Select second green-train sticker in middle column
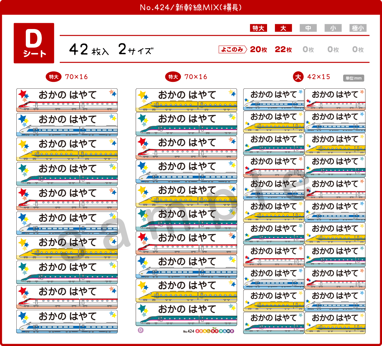 (186, 124)
